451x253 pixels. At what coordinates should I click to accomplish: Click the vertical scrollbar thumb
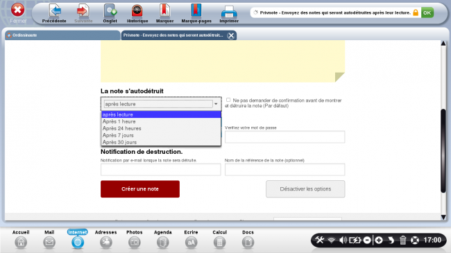443,150
